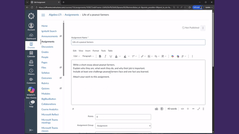Image resolution: width=239 pixels, height=134 pixels.
Task: Toggle the Outcomes visibility eye icon
Action: tap(61, 78)
